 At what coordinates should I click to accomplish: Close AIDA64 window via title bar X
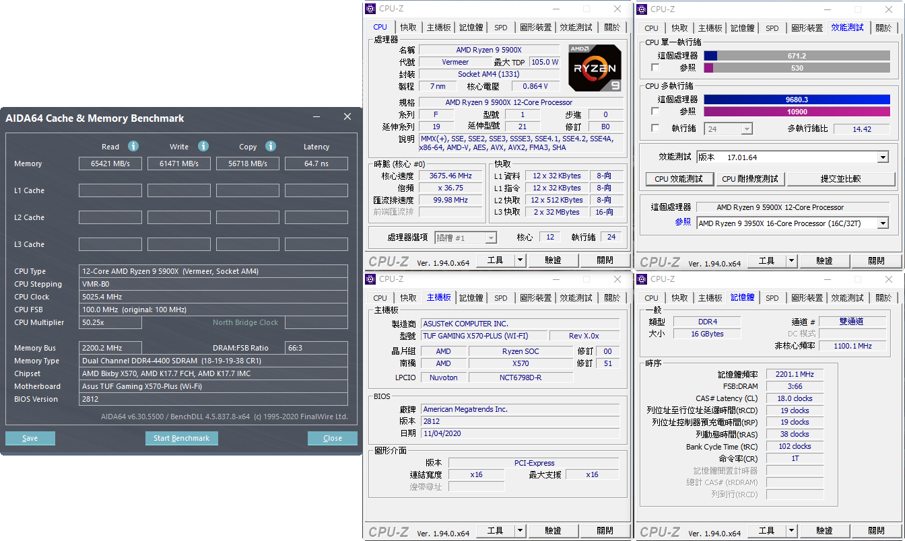347,117
